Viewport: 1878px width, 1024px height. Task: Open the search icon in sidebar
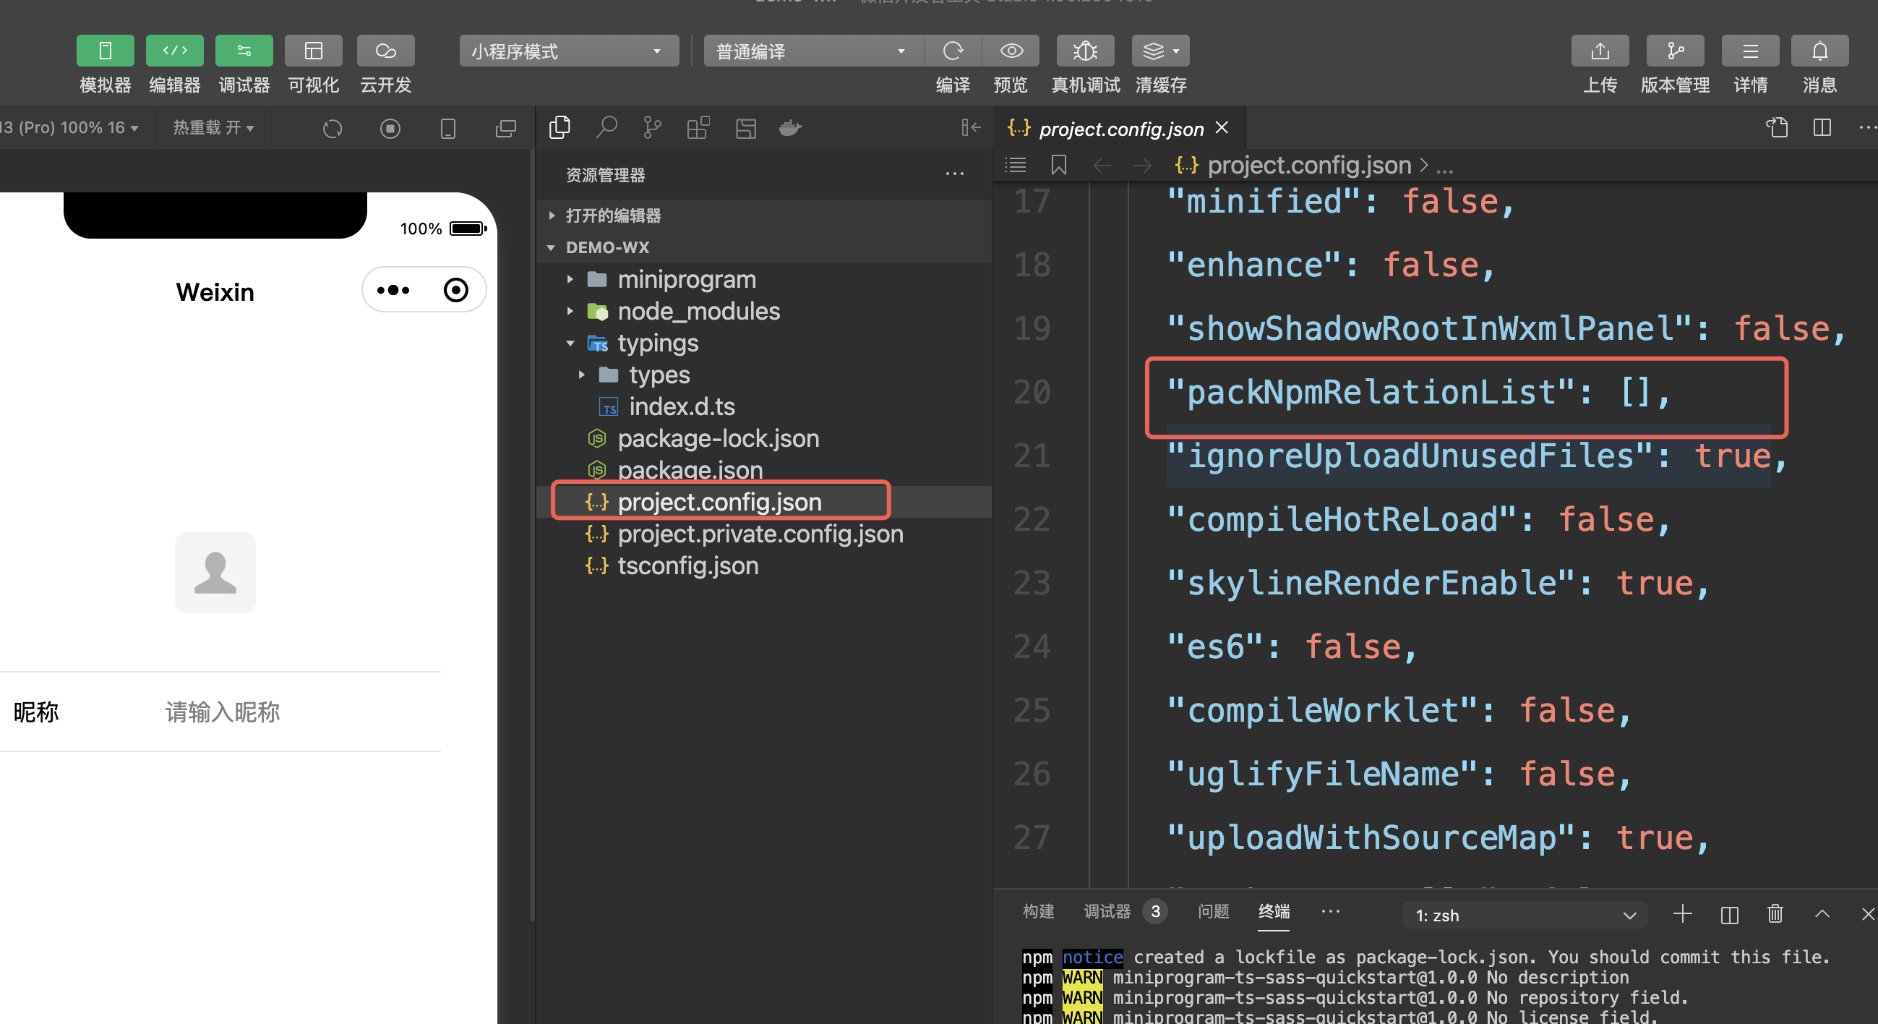click(x=606, y=129)
